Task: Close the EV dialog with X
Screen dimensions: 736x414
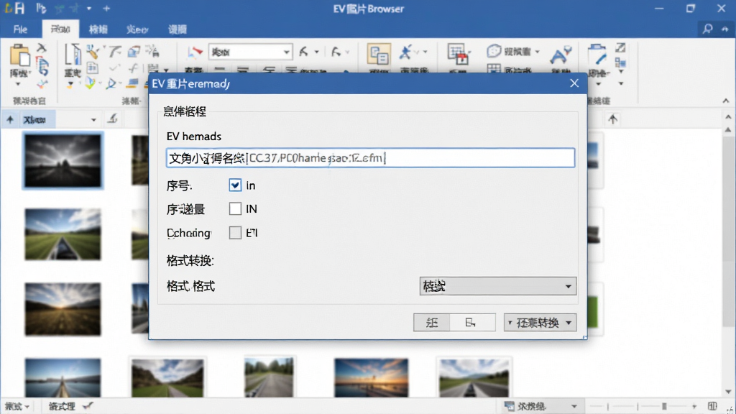Action: [574, 83]
